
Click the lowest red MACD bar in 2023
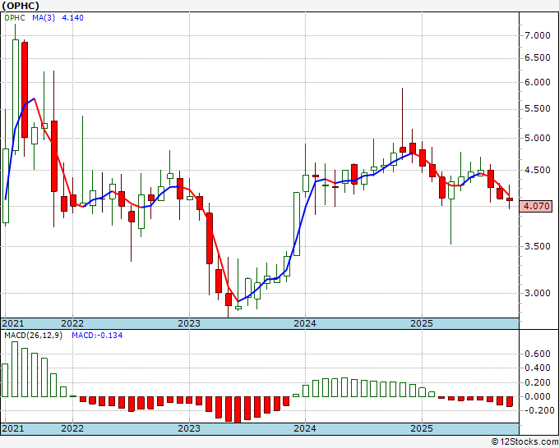click(x=238, y=409)
